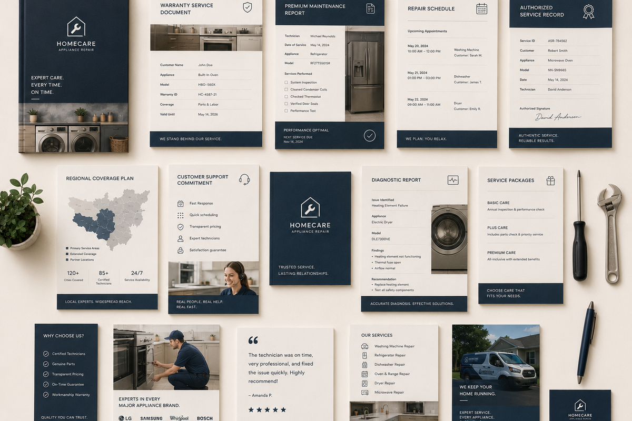Click the Quick scheduling icon
632x421 pixels.
(181, 215)
